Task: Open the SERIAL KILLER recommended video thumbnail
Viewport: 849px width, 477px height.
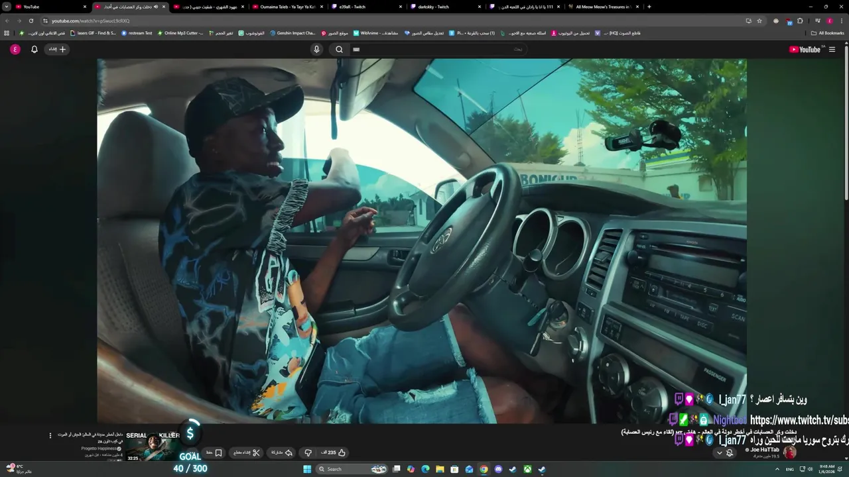Action: point(153,446)
